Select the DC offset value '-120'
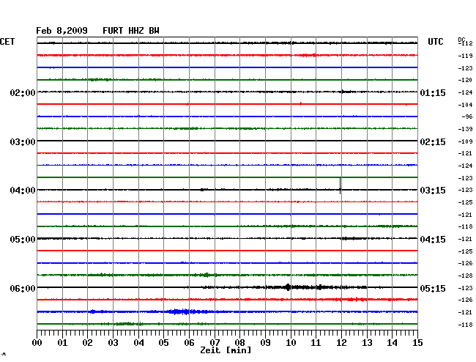This screenshot has width=476, height=362. 466,80
